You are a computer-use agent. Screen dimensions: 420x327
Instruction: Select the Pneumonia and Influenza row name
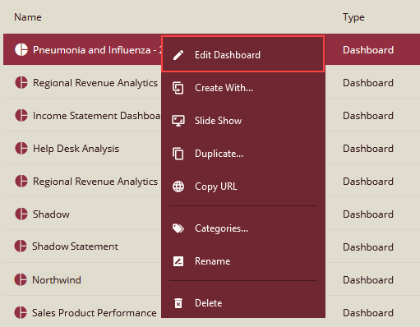point(97,50)
